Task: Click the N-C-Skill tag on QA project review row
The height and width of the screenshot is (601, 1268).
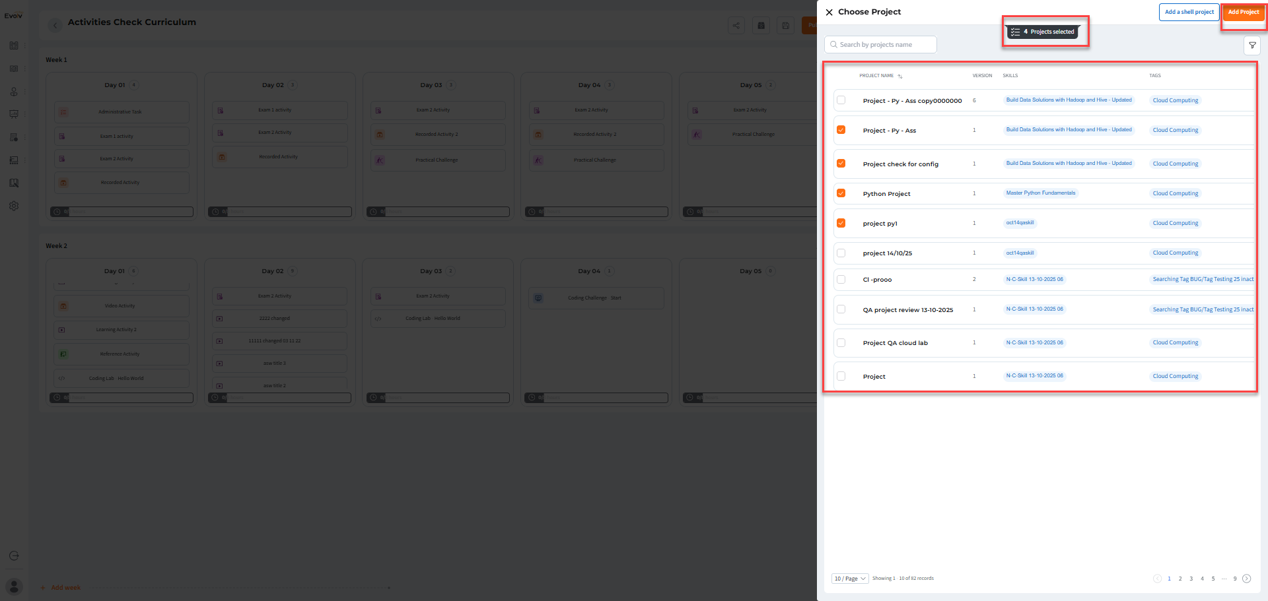Action: point(1035,309)
